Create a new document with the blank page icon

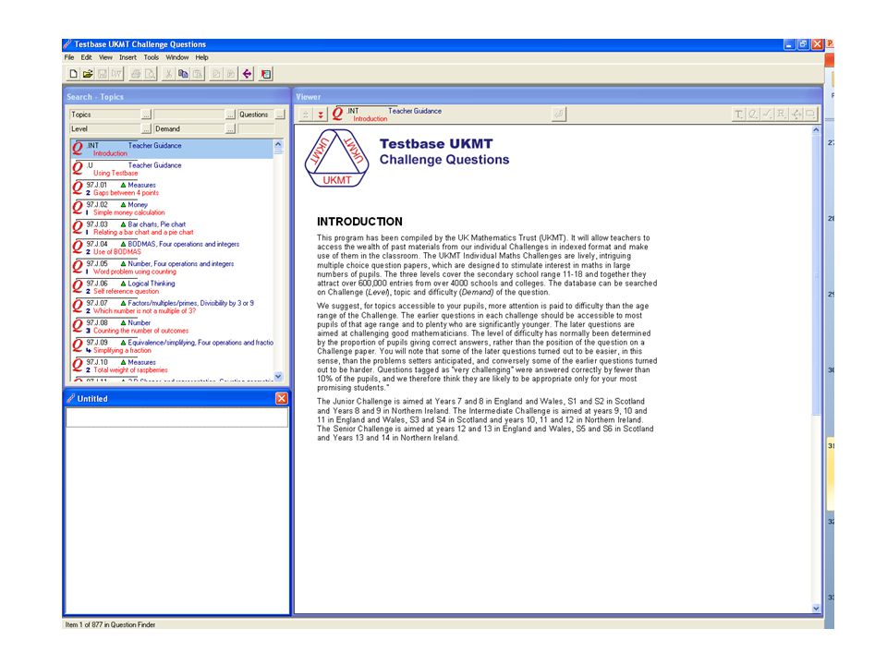pyautogui.click(x=74, y=74)
